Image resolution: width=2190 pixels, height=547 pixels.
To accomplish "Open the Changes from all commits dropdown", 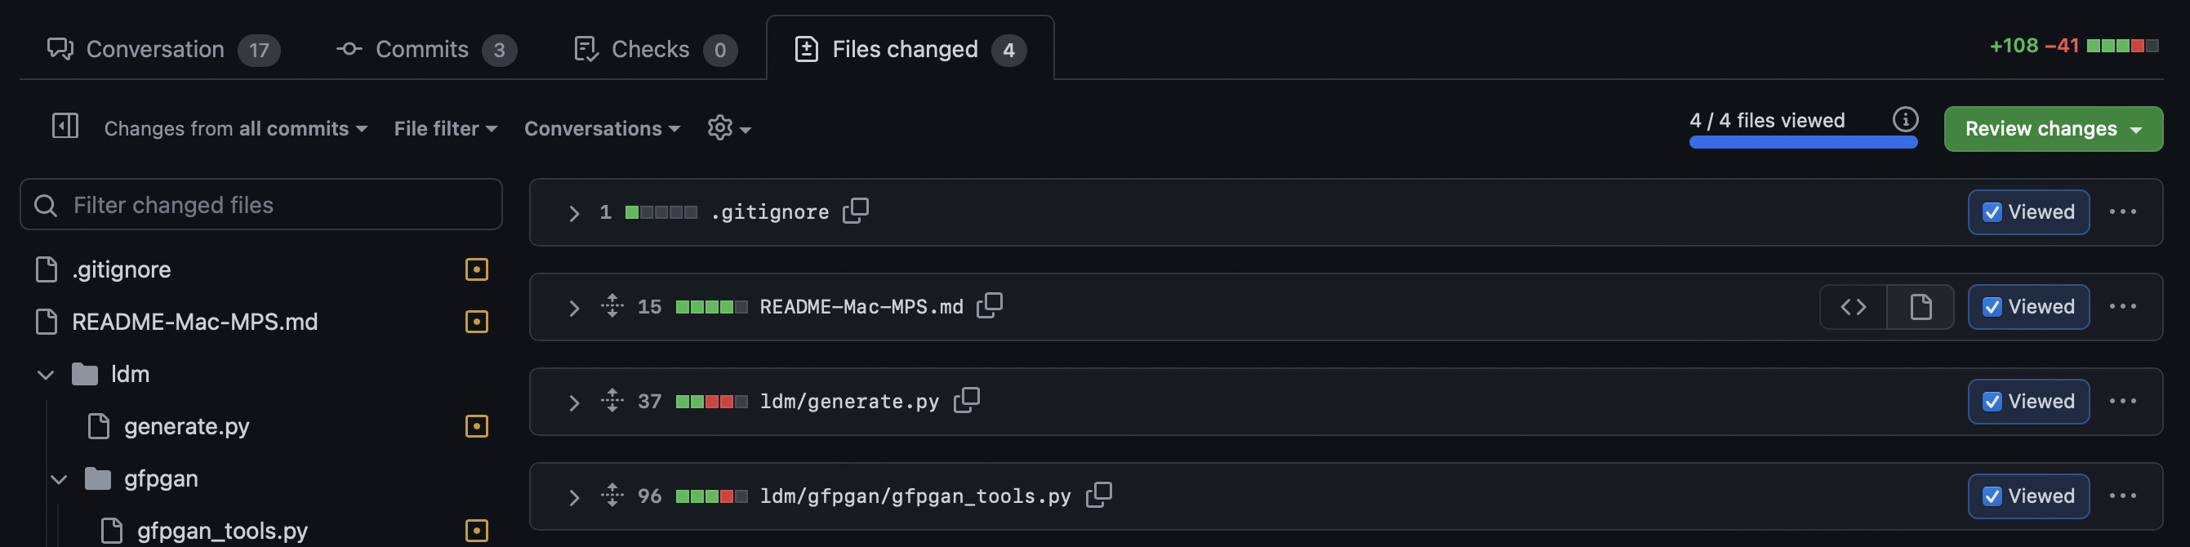I will [x=235, y=128].
